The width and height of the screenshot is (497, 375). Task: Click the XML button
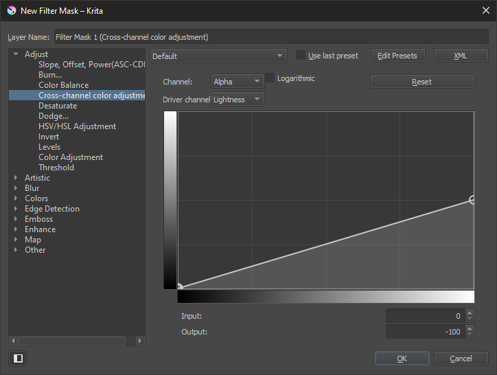[461, 56]
